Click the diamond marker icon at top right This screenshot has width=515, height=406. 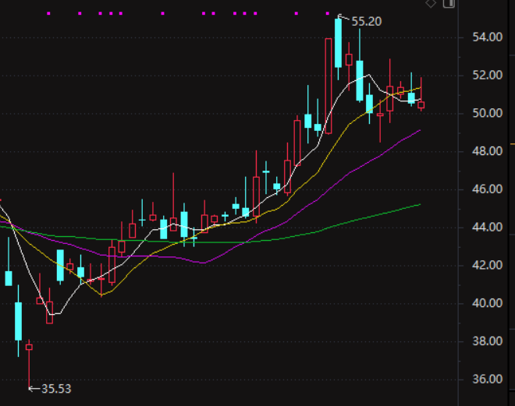pos(431,3)
